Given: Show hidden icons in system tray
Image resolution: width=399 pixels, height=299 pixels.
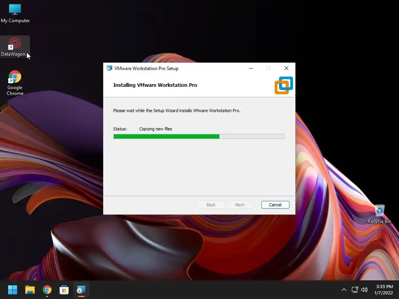Looking at the screenshot, I should pyautogui.click(x=344, y=290).
